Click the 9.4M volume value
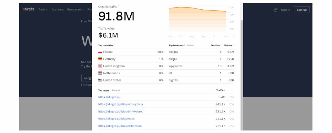332x133 pixels. coord(231,52)
